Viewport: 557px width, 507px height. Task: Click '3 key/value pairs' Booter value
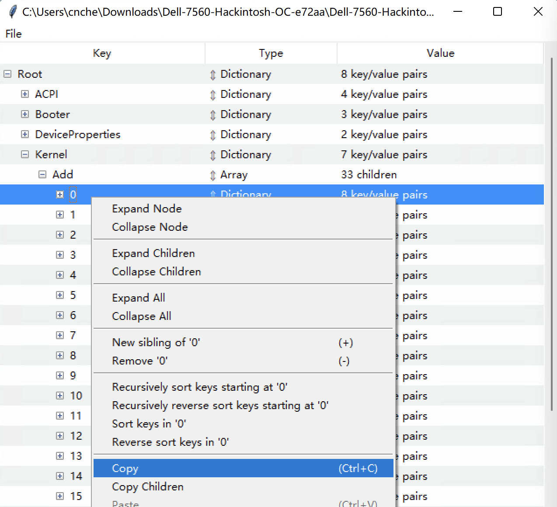pyautogui.click(x=384, y=114)
